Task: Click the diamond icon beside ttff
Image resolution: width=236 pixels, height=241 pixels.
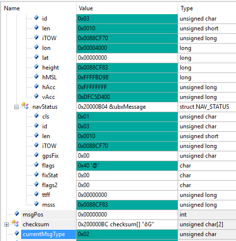Action: tap(36, 193)
